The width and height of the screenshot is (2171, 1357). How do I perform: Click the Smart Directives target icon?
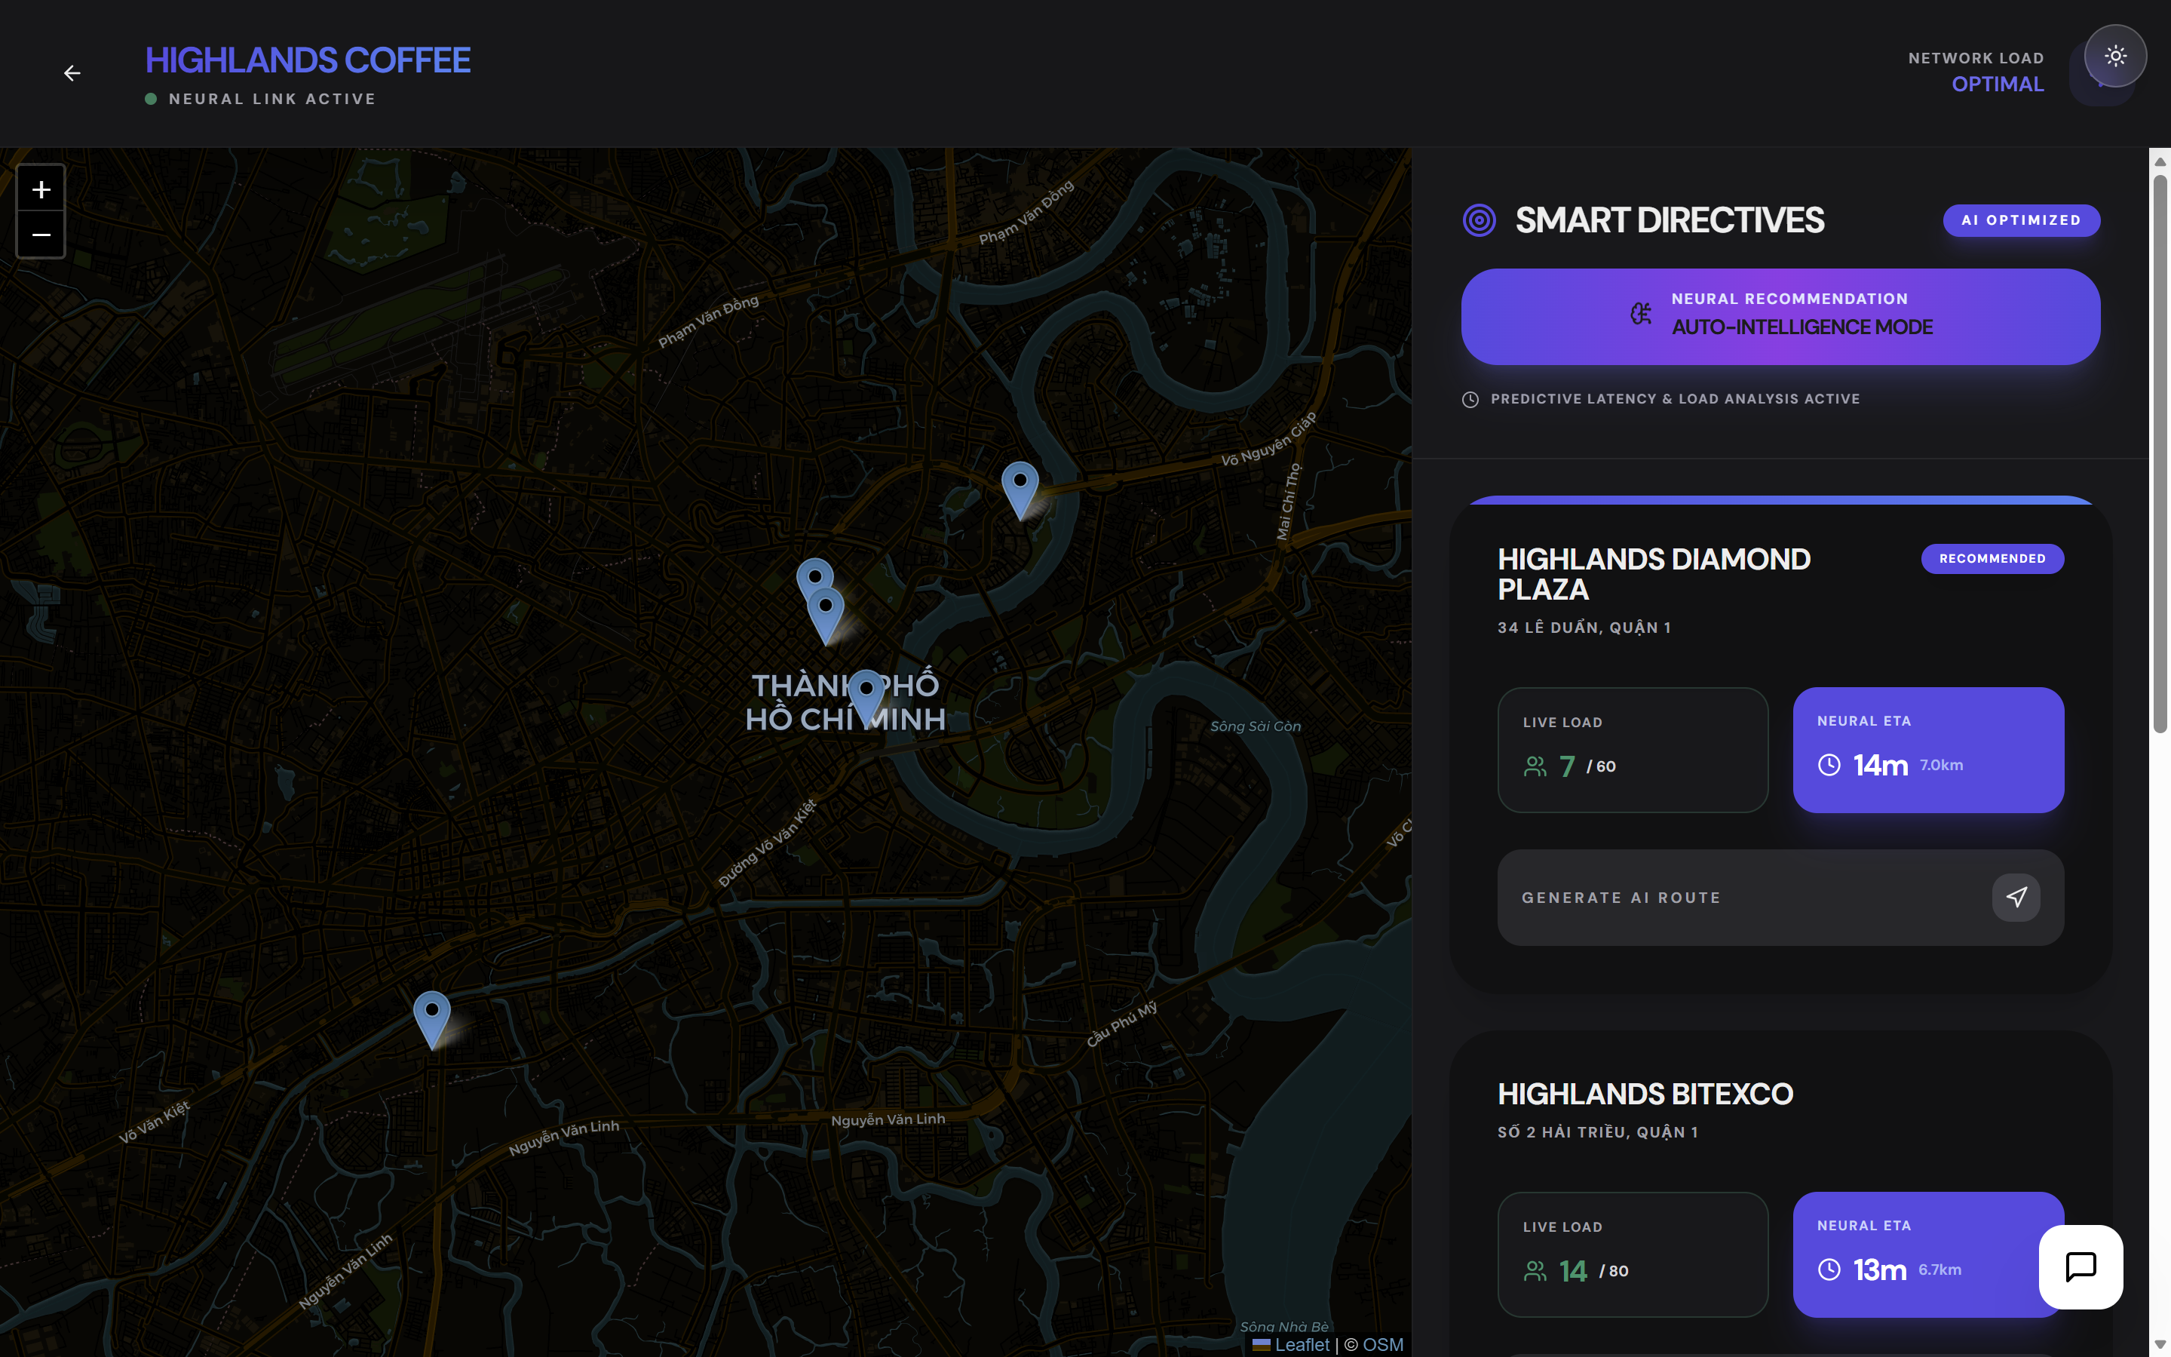tap(1479, 221)
